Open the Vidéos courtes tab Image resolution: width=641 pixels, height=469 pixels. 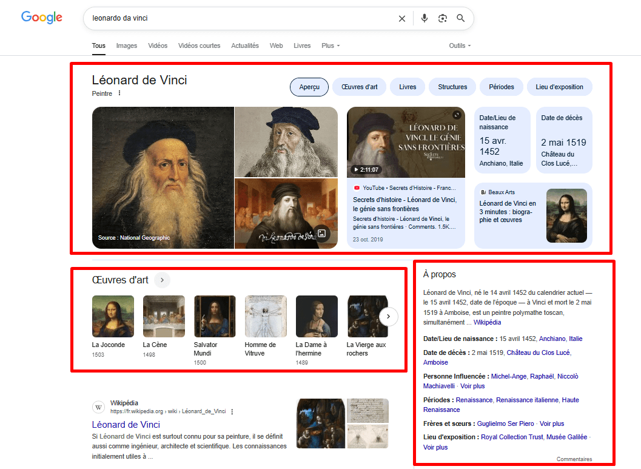click(x=199, y=46)
